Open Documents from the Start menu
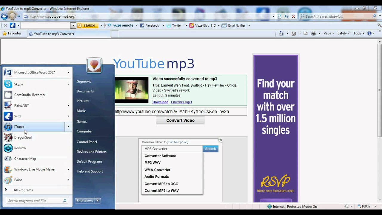 [85, 91]
